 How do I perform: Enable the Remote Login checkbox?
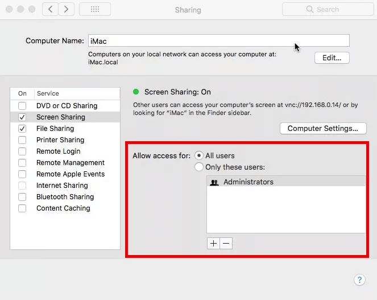[22, 151]
